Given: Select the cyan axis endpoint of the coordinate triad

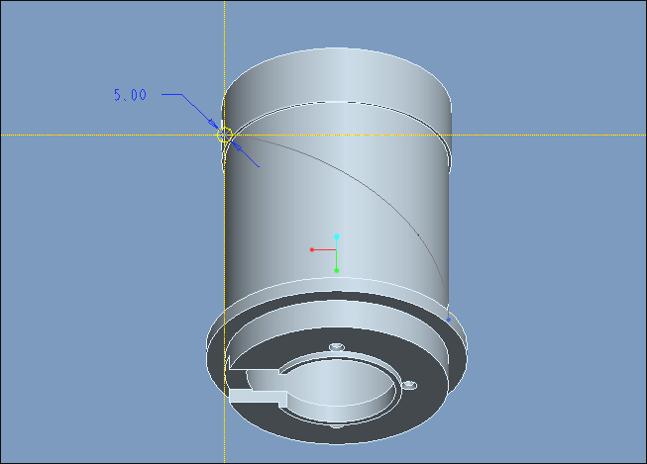Looking at the screenshot, I should point(336,236).
